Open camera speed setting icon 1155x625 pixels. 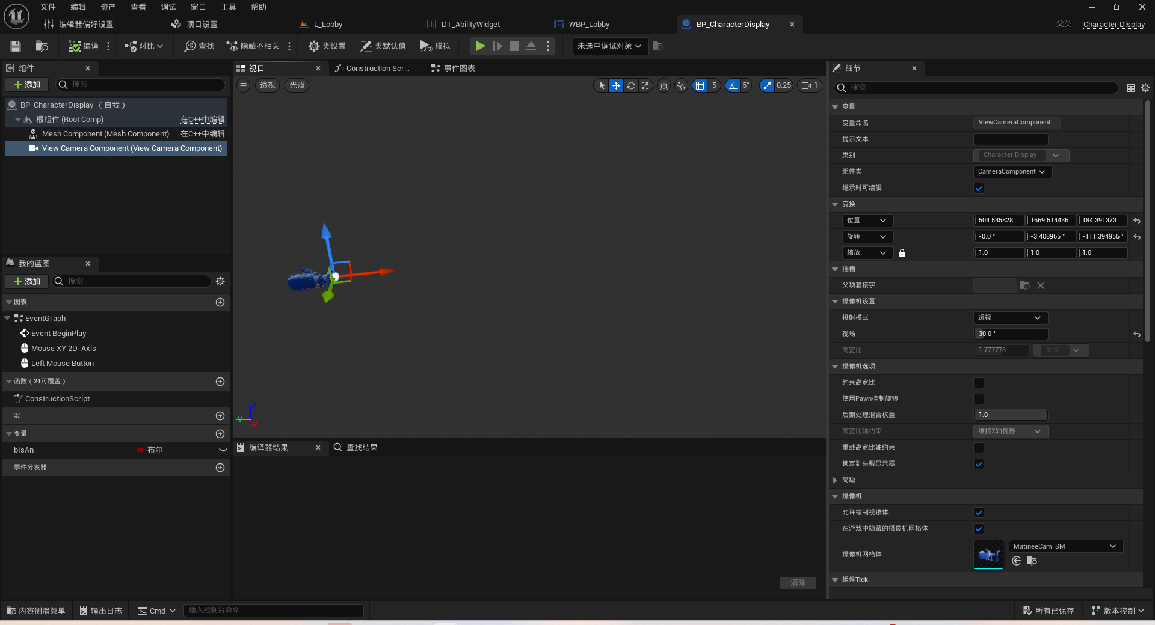click(x=810, y=85)
